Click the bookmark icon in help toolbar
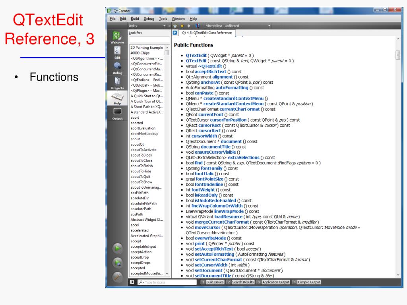407x305 pixels. [198, 26]
